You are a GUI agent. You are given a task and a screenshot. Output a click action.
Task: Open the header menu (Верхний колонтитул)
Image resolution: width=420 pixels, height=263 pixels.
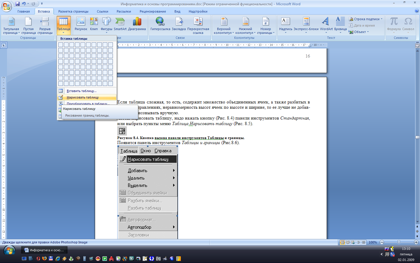224,26
